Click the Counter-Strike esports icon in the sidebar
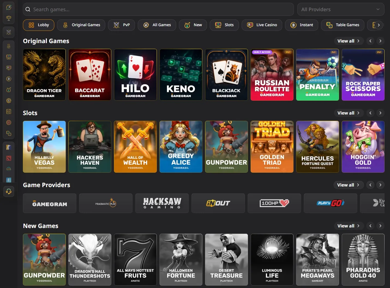Image resolution: width=390 pixels, height=288 pixels. [x=9, y=147]
